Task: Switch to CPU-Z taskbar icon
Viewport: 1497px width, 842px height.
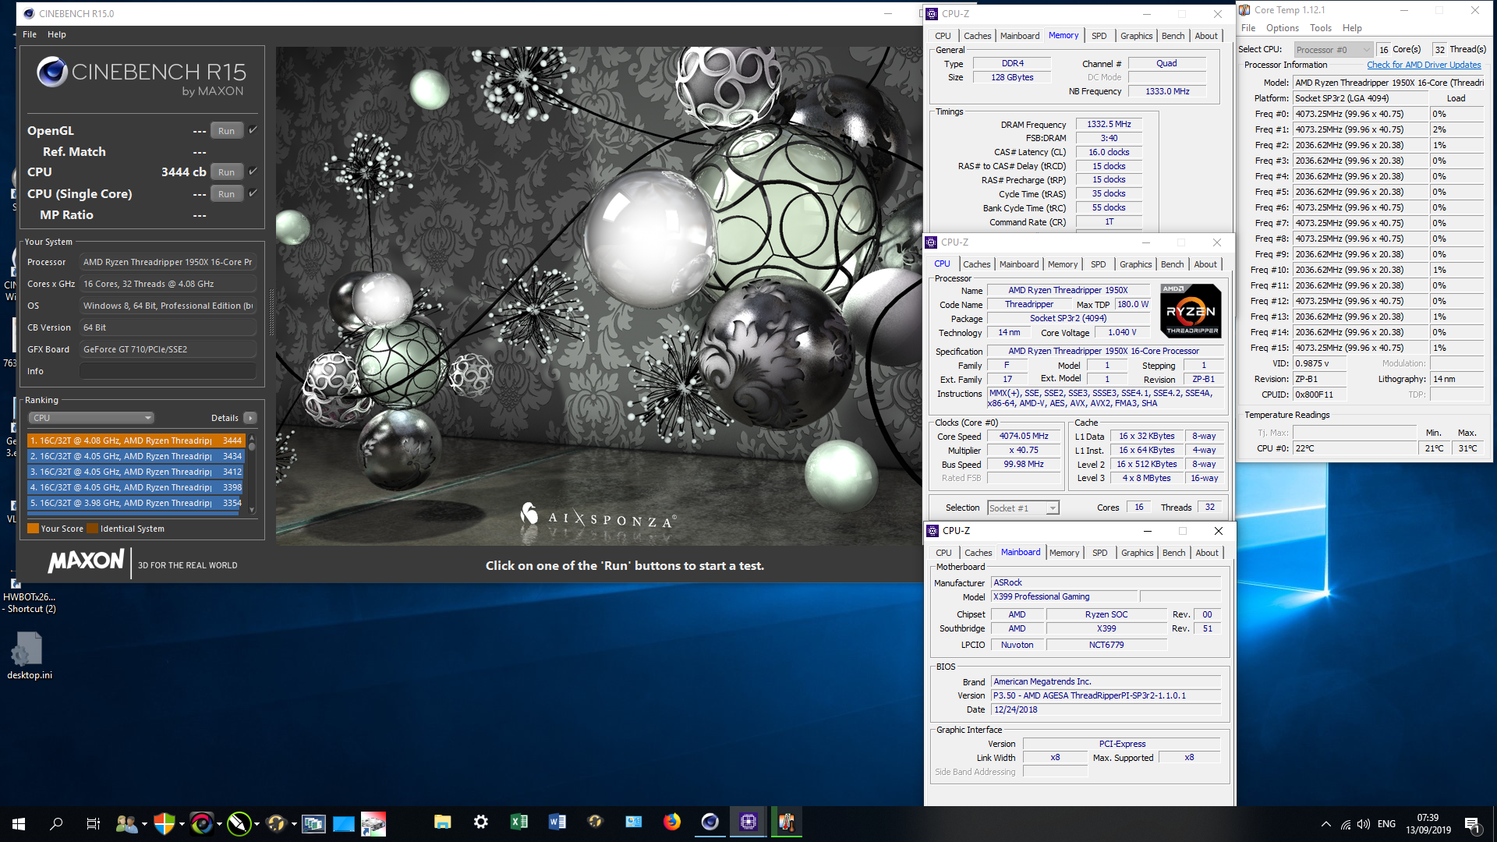Action: pos(748,822)
